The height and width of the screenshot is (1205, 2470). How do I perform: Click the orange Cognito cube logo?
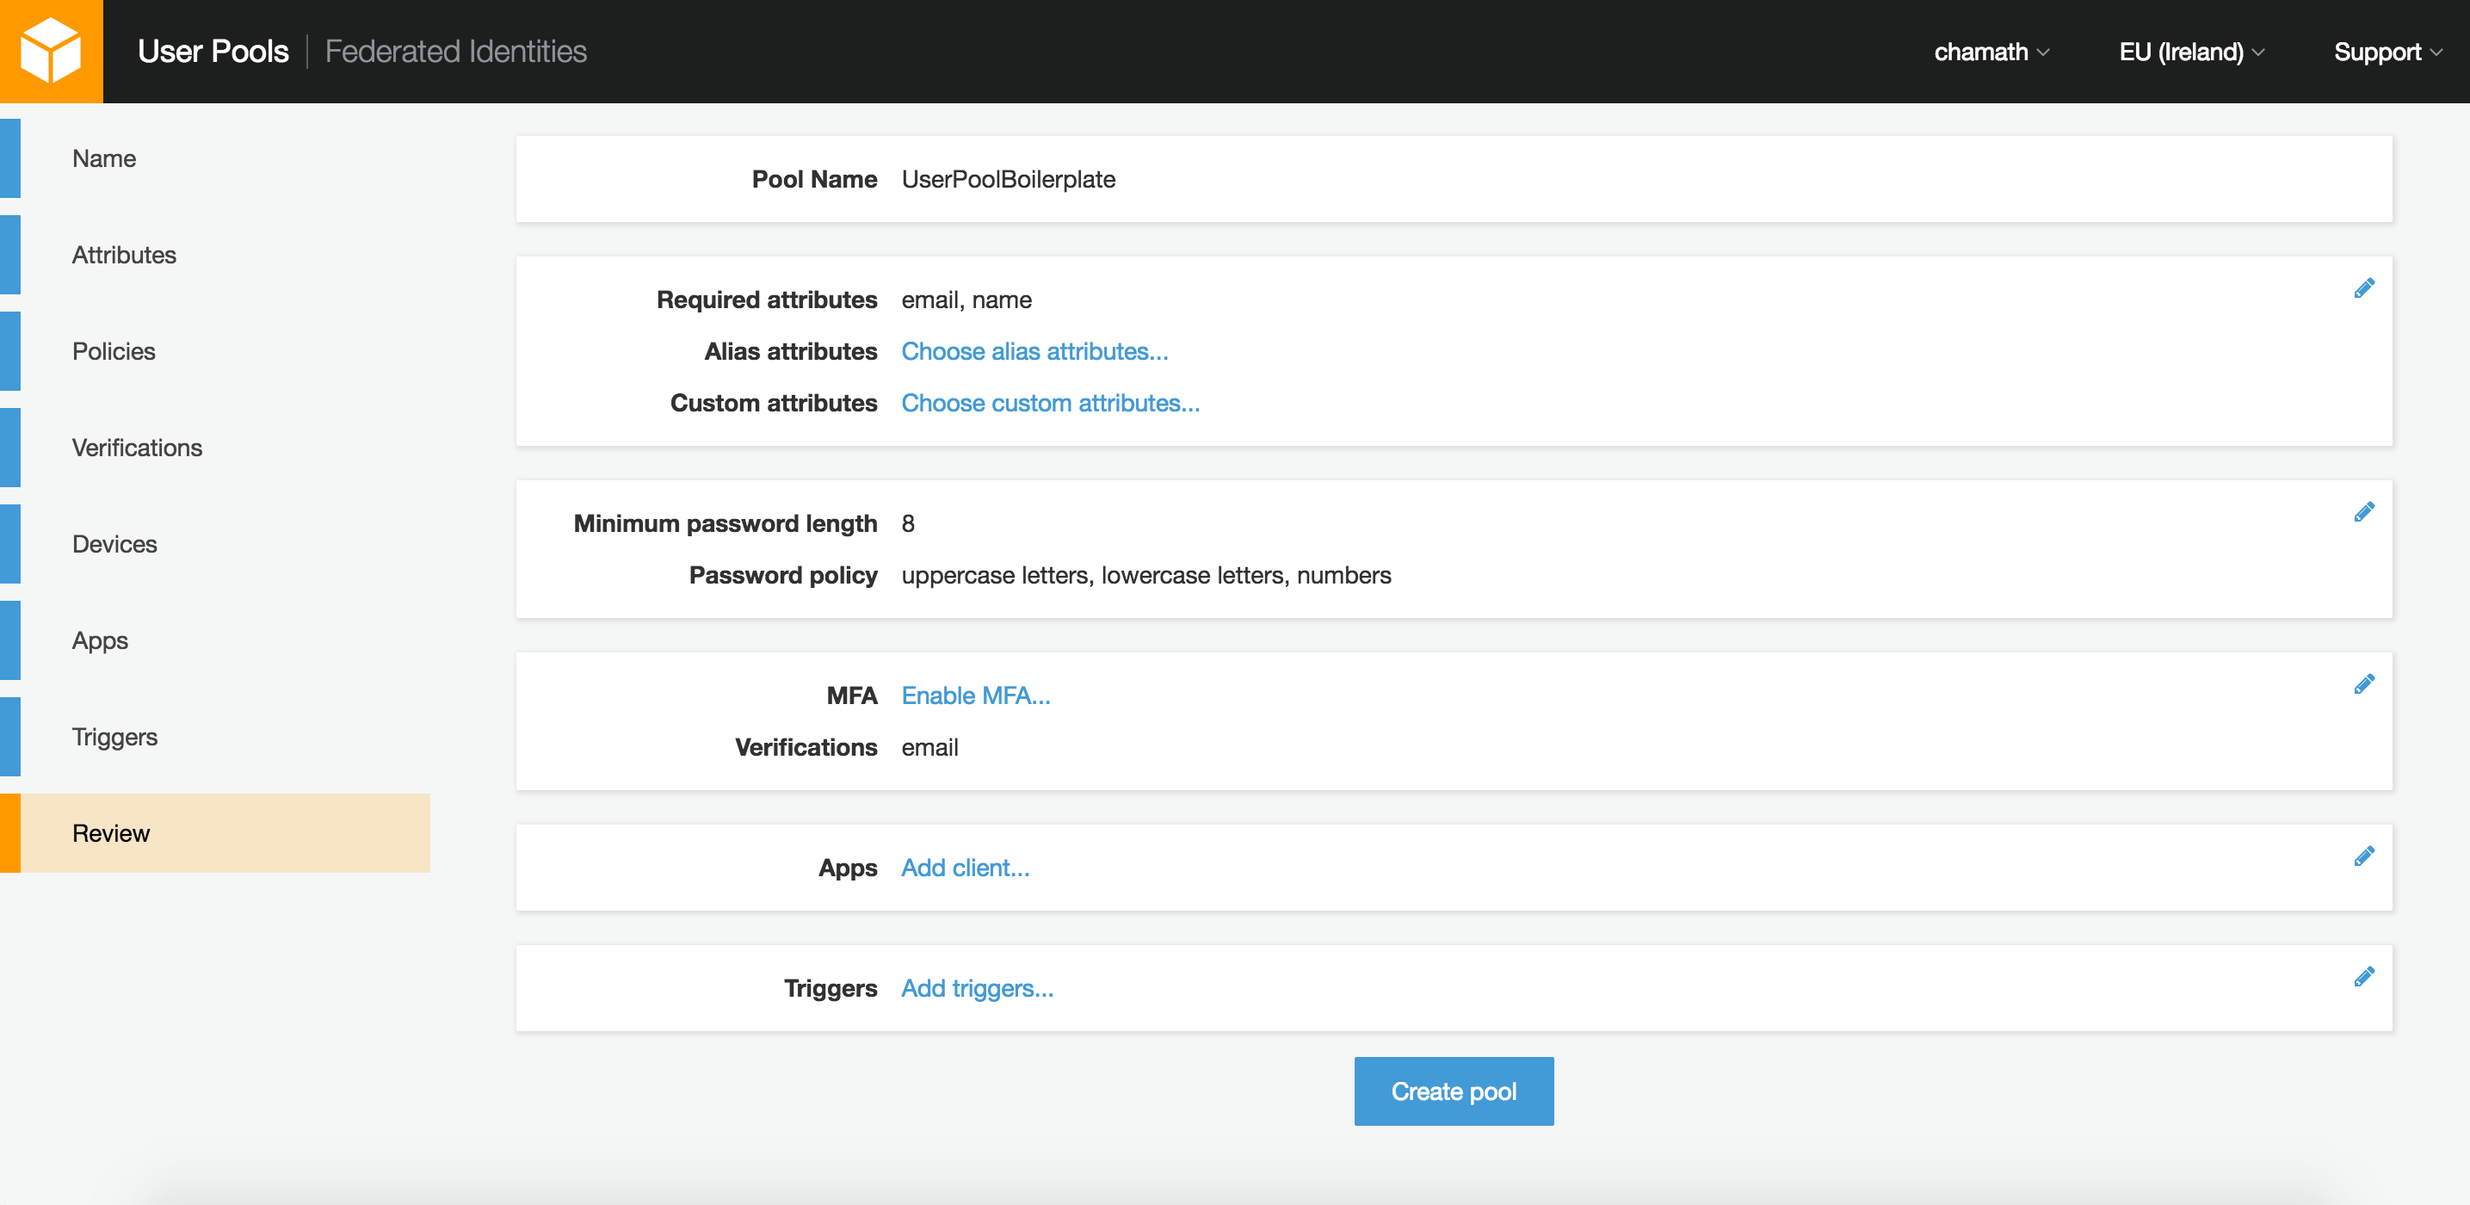pyautogui.click(x=51, y=51)
